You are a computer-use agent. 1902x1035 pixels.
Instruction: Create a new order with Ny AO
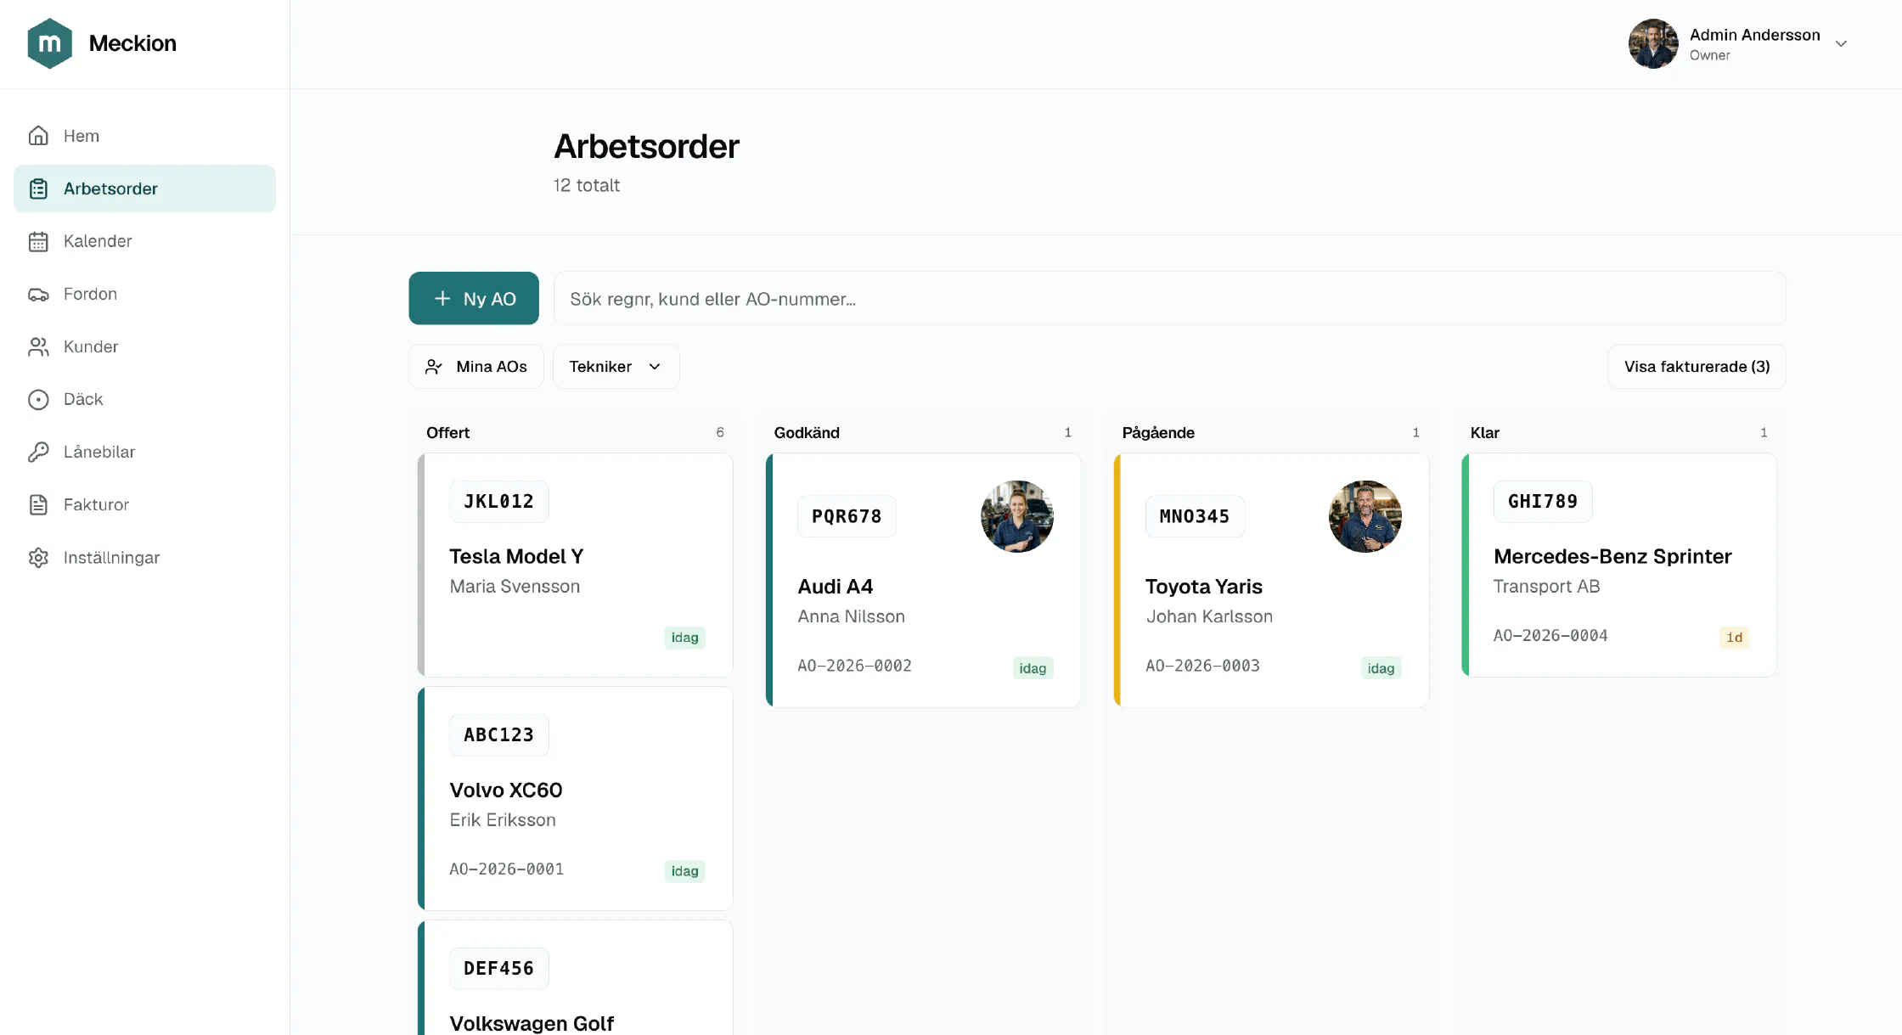point(474,298)
